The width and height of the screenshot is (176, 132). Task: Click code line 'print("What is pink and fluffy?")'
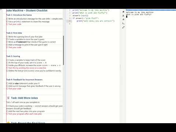tap(90, 13)
